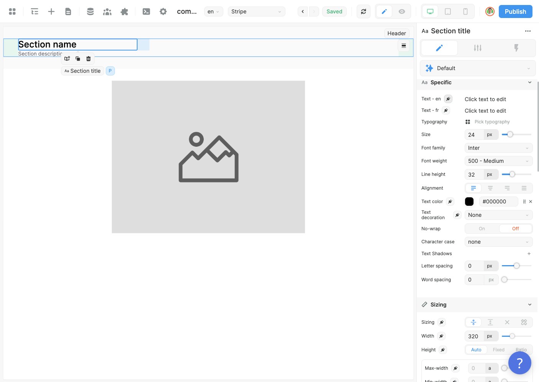Click the black text color swatch
The image size is (539, 382).
point(469,202)
